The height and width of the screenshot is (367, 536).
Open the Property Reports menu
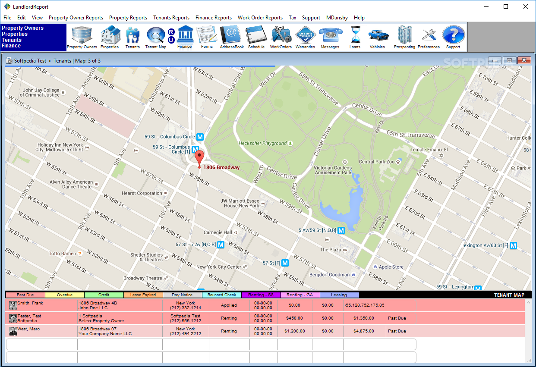point(128,18)
